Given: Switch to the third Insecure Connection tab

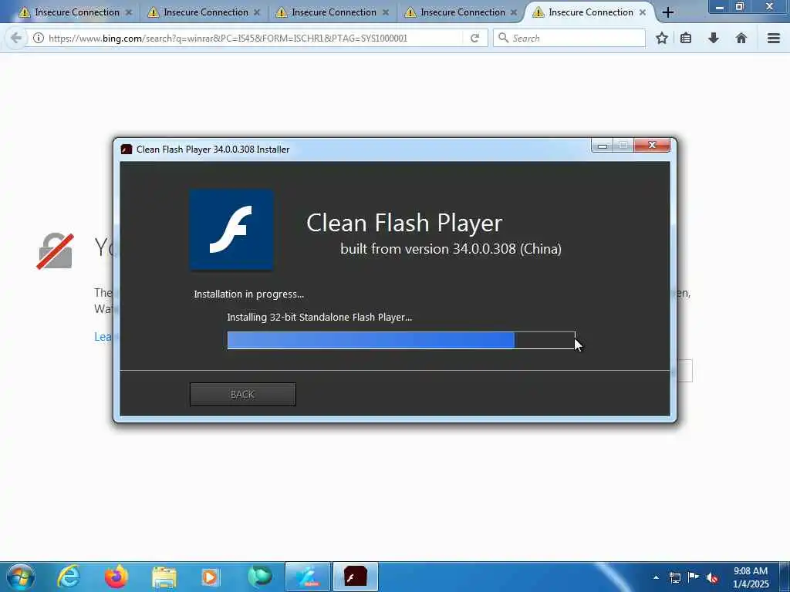Looking at the screenshot, I should pos(333,12).
